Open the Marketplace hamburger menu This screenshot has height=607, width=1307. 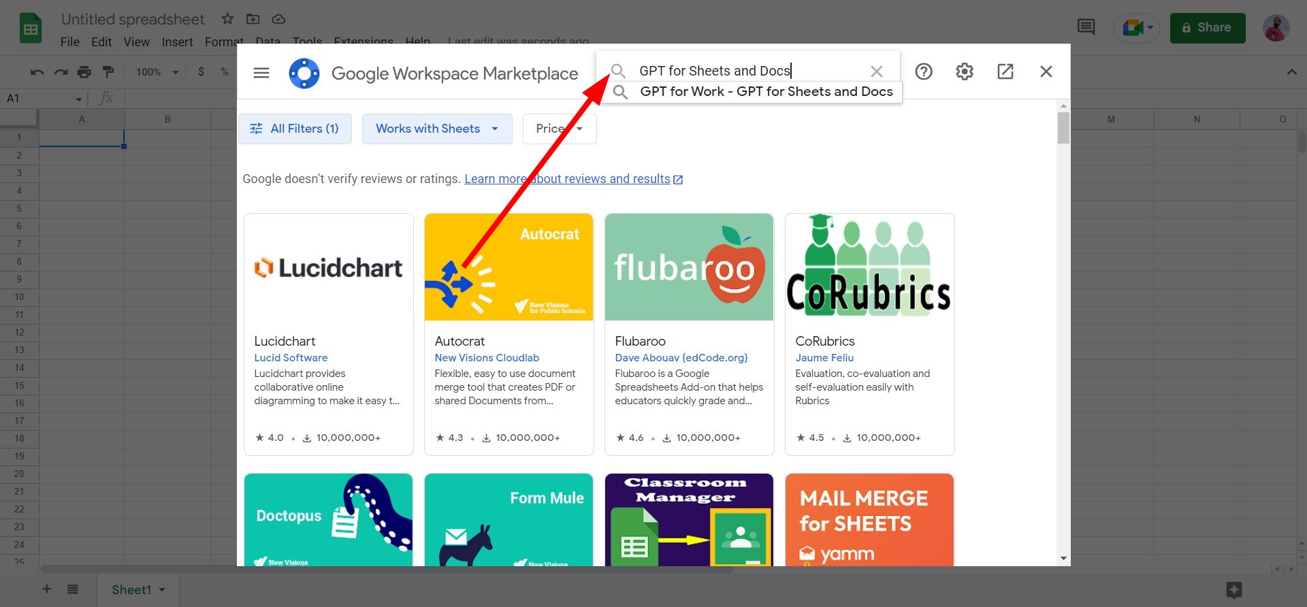pos(261,73)
